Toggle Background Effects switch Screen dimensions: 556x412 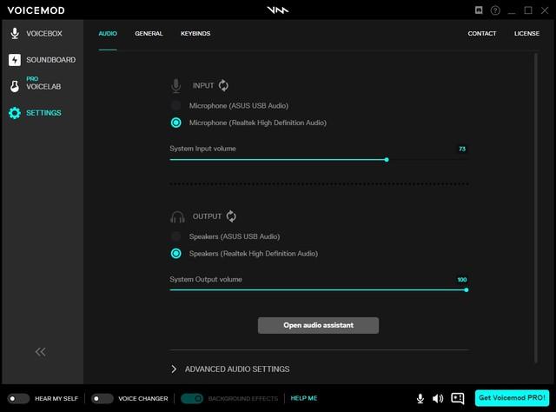pos(192,398)
